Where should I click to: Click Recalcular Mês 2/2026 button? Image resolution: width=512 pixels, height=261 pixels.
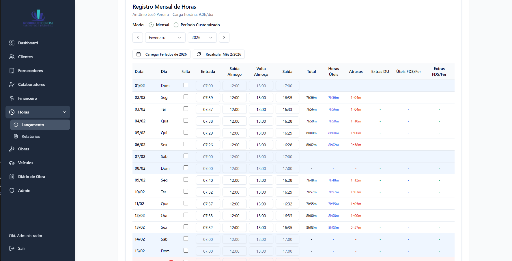tap(219, 54)
